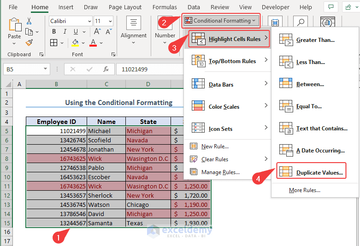Apply borders with the Borders icon

pos(54,43)
